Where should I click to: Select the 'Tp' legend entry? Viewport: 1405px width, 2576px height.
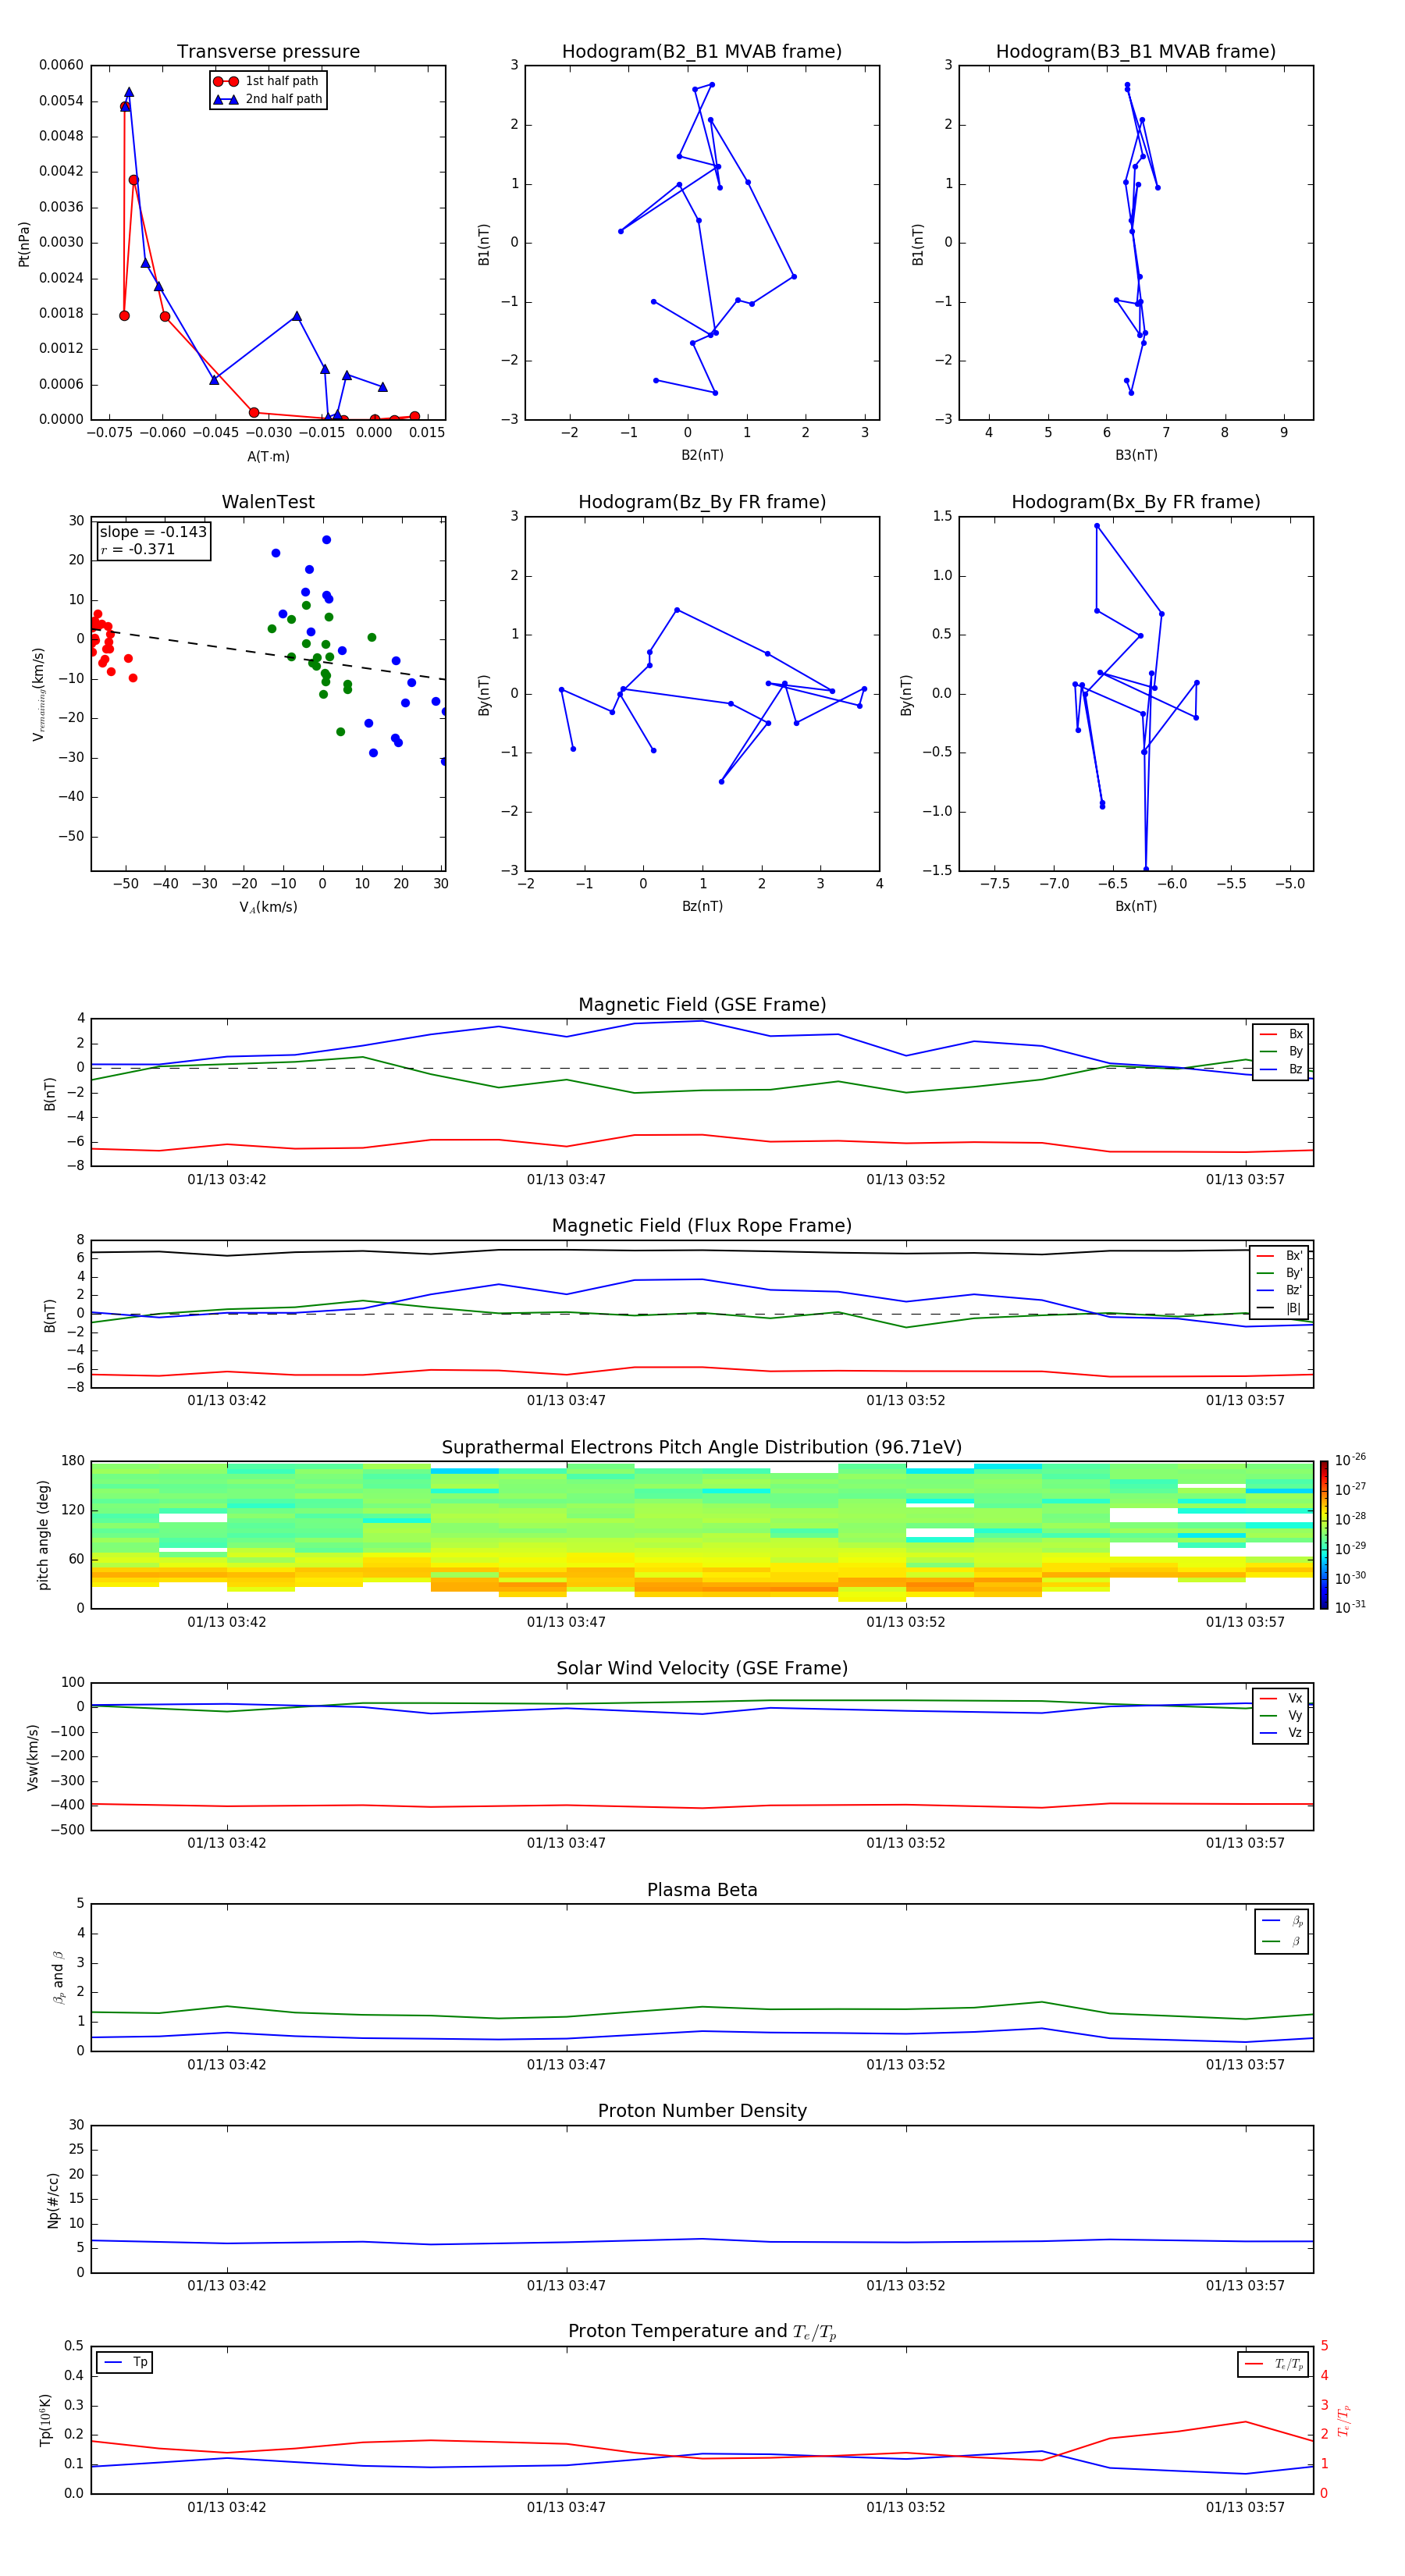[x=125, y=2362]
